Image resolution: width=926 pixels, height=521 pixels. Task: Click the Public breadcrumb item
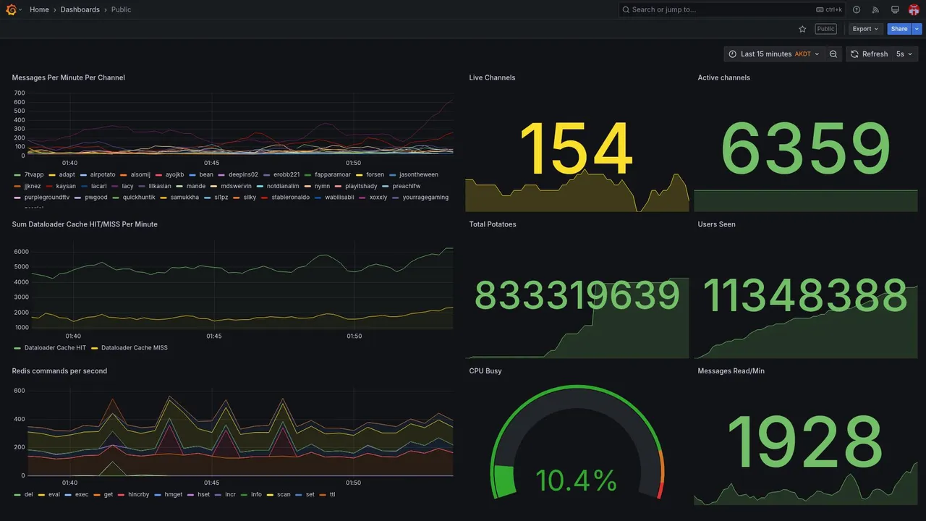(x=122, y=9)
